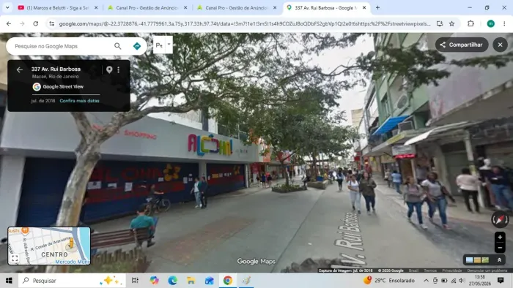This screenshot has width=513, height=288.
Task: Open the tab search dropdown arrow
Action: pyautogui.click(x=7, y=7)
